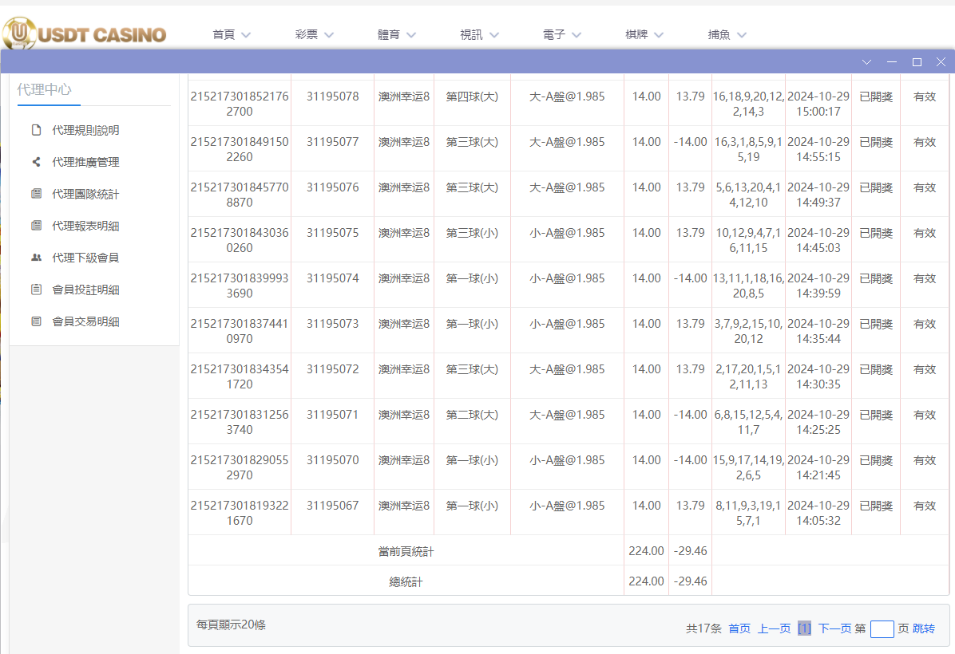Click the 代理報表明細 newspaper icon
This screenshot has width=955, height=654.
pos(36,225)
